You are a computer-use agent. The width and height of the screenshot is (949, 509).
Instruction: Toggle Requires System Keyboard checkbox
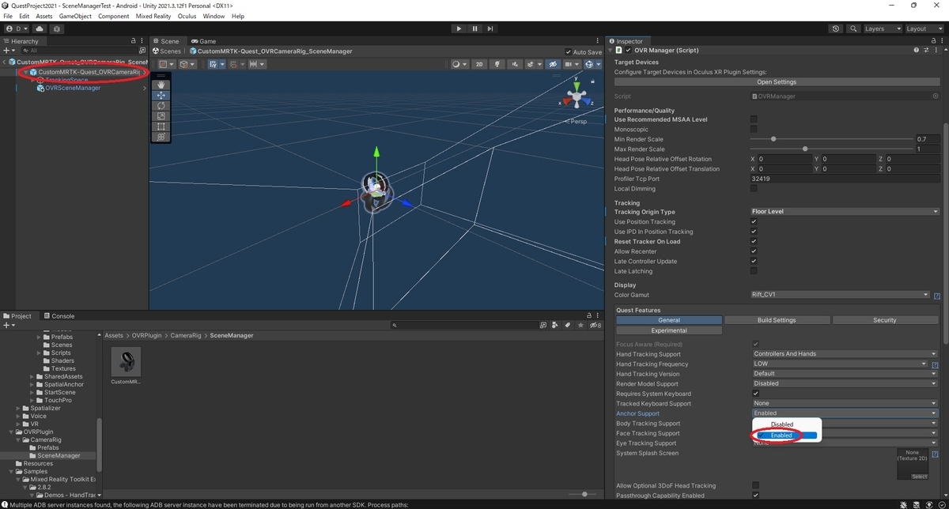tap(756, 394)
